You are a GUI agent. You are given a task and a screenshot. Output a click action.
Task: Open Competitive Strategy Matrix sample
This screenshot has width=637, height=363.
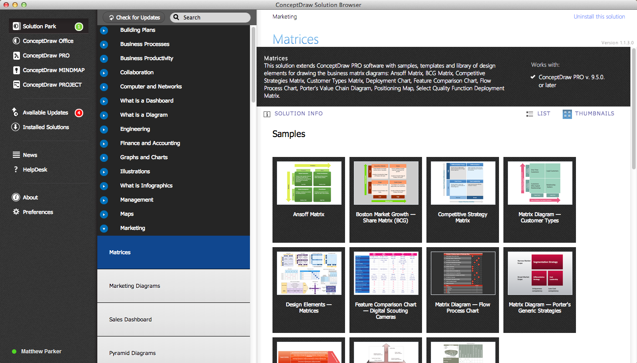click(463, 200)
